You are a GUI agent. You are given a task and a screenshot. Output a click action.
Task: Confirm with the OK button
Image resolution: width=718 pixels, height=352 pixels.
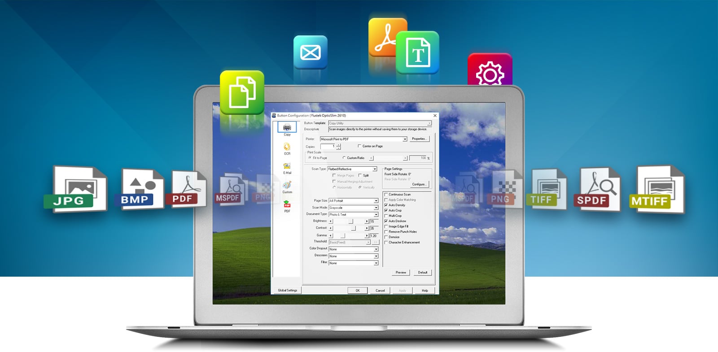pos(358,291)
